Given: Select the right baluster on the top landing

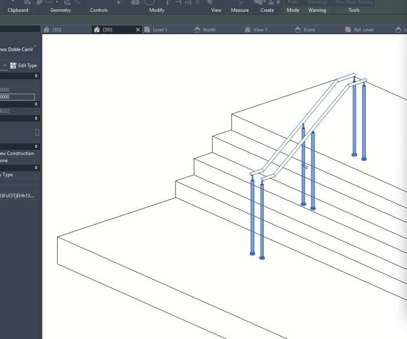Looking at the screenshot, I should (x=364, y=122).
